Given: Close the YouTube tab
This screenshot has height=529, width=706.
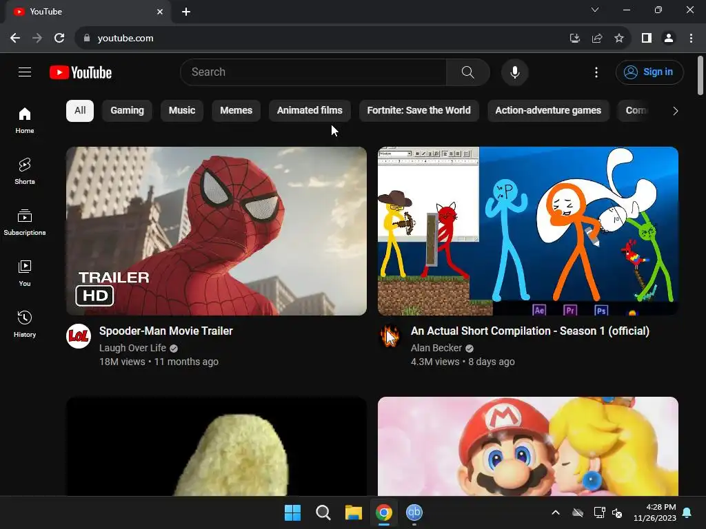Looking at the screenshot, I should tap(160, 12).
